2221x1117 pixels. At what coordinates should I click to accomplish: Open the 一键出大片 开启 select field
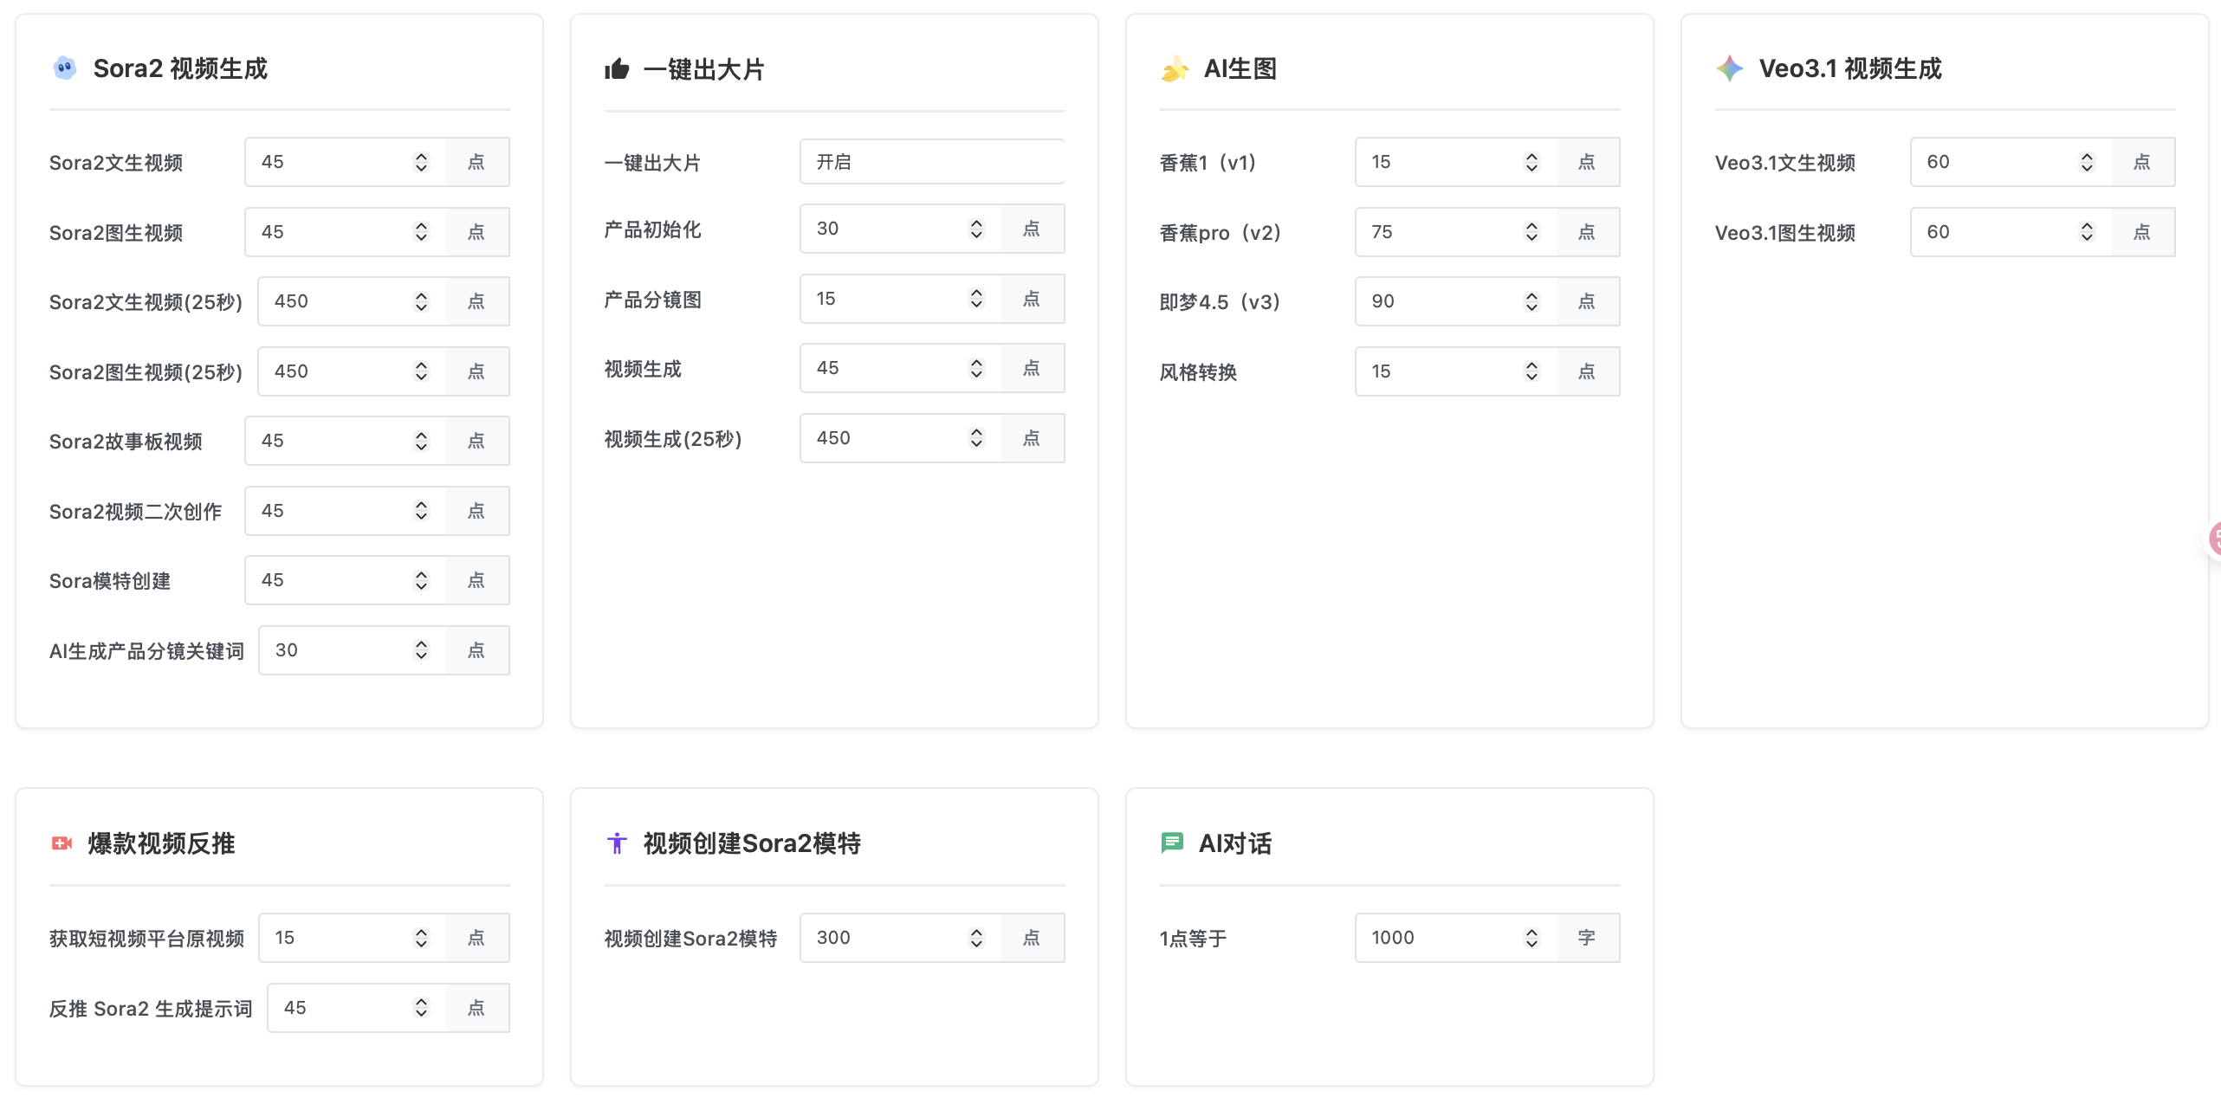point(931,162)
